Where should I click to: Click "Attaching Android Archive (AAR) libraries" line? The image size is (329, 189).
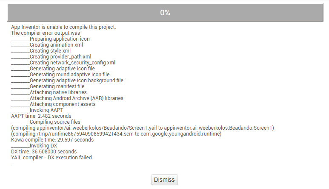77,98
